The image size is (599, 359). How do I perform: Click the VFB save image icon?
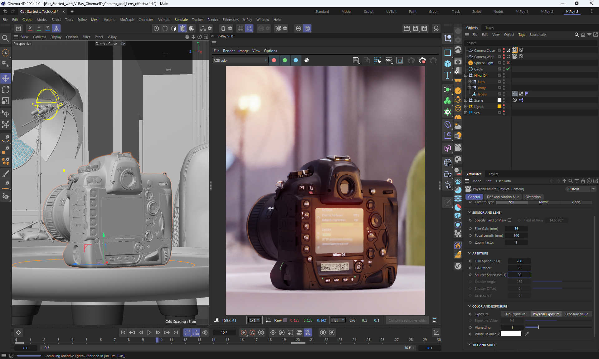[x=356, y=60]
